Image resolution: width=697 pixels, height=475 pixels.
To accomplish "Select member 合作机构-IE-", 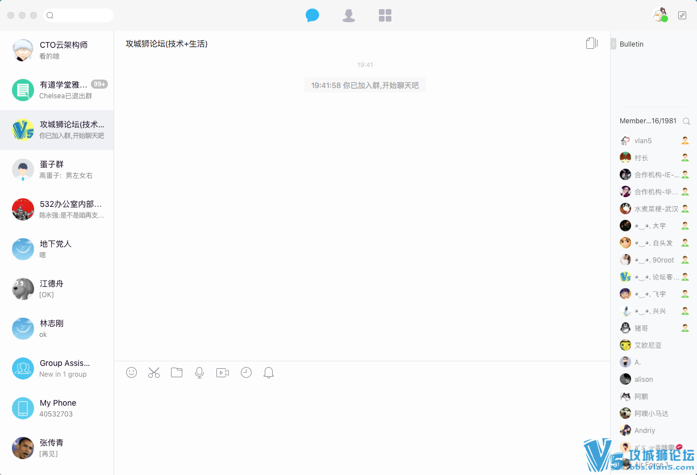I will tap(654, 174).
